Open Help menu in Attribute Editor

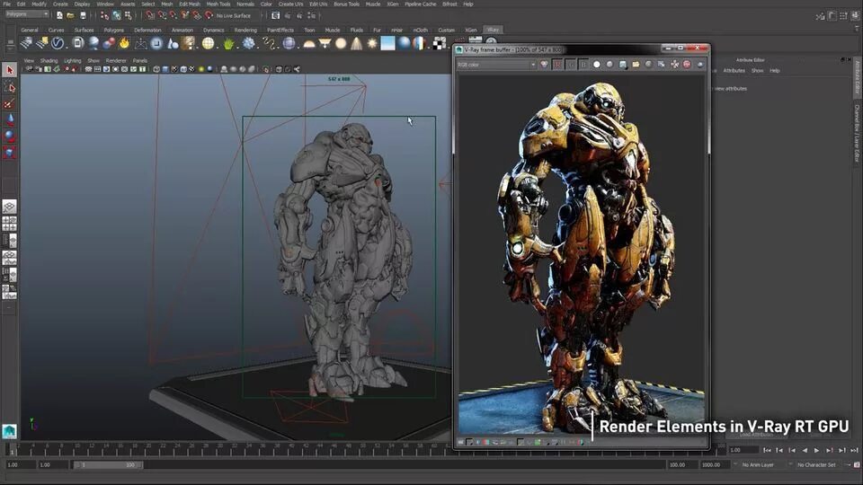click(774, 70)
